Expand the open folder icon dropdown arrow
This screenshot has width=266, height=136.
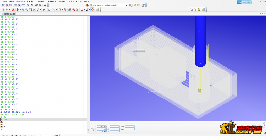9,10
